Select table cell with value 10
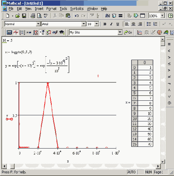Screen dimensions: 174x176 [145, 113]
